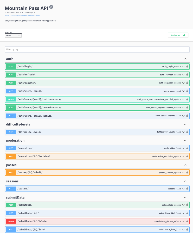Collapse the seasons section chevron
Image resolution: width=193 pixels, height=233 pixels.
185,181
